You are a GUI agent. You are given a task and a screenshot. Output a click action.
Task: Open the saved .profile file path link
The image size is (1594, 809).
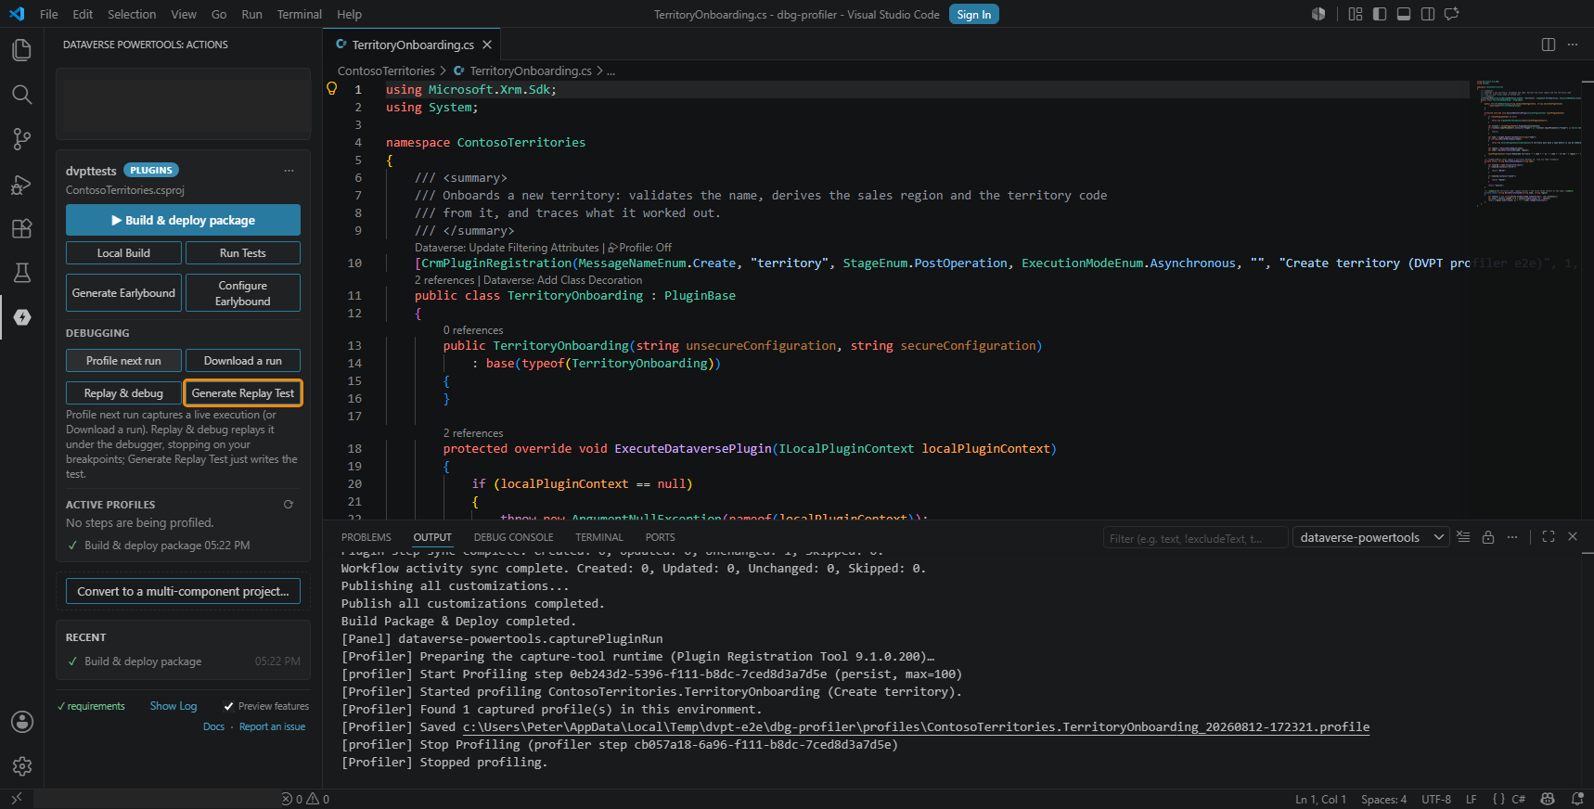[x=916, y=726]
